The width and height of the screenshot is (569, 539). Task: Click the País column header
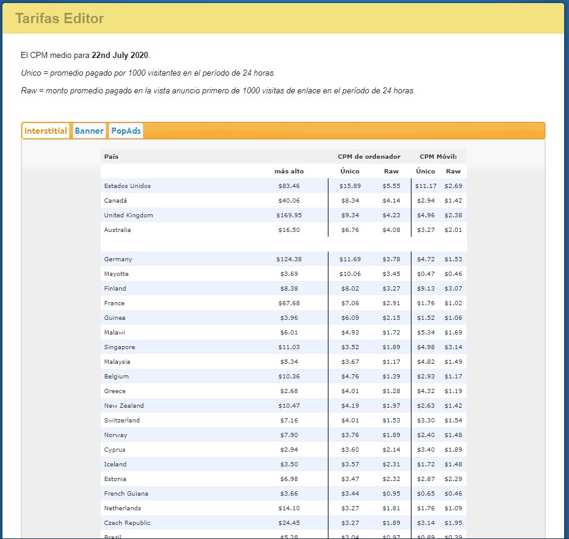[x=111, y=157]
